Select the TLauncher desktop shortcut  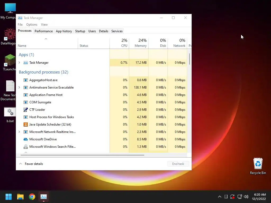click(10, 62)
